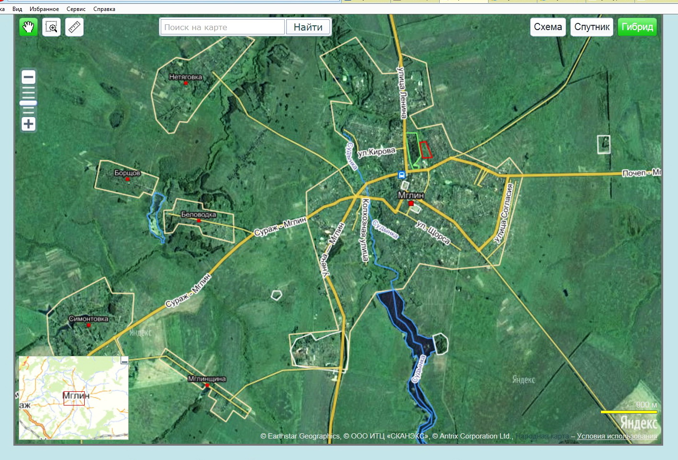678x460 pixels.
Task: Click the Мглин town red marker
Action: pyautogui.click(x=411, y=203)
